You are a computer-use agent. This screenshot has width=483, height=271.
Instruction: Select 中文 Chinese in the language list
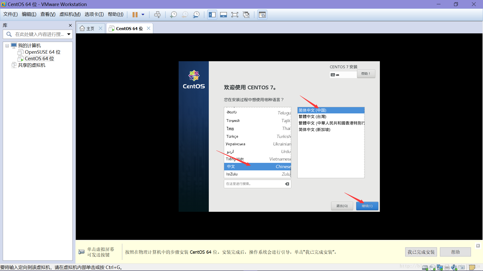point(257,166)
